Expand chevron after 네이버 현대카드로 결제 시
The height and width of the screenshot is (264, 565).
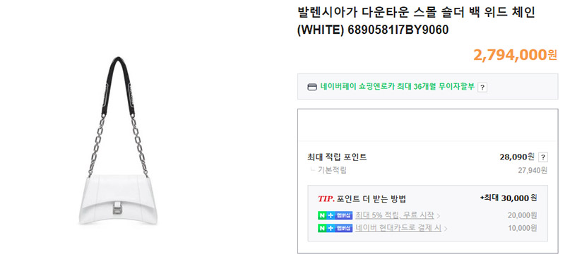click(x=446, y=229)
